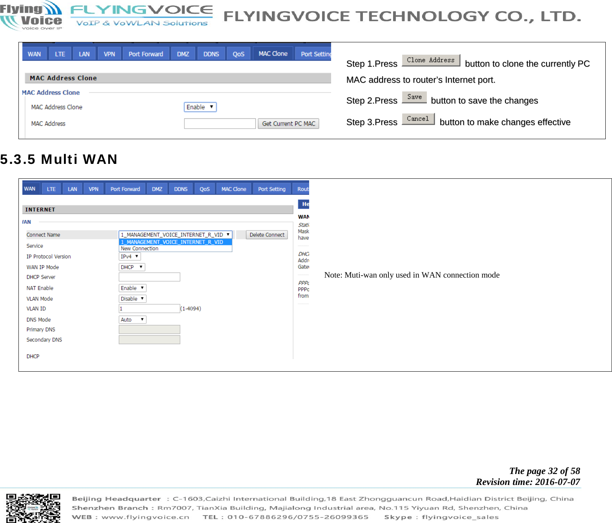Click the 'Note: Muti-wan only used' text
The image size is (612, 523).
coord(412,275)
